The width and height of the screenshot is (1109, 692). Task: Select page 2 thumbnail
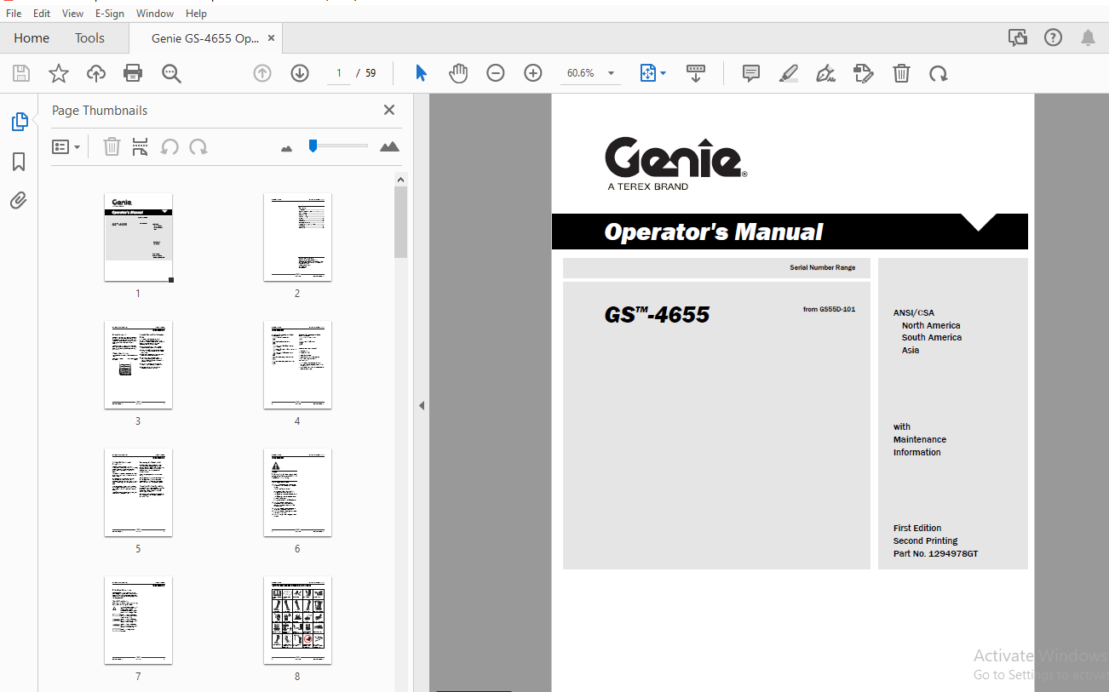point(297,237)
